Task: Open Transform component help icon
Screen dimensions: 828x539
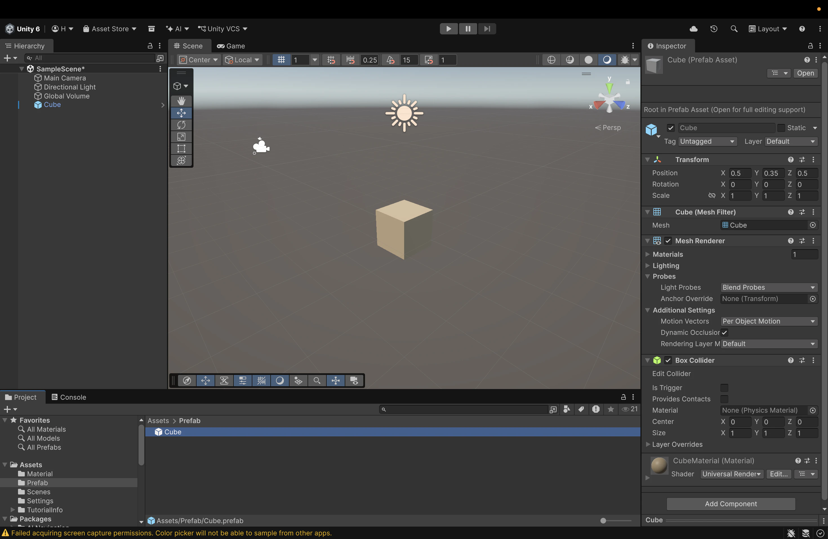Action: coord(791,160)
